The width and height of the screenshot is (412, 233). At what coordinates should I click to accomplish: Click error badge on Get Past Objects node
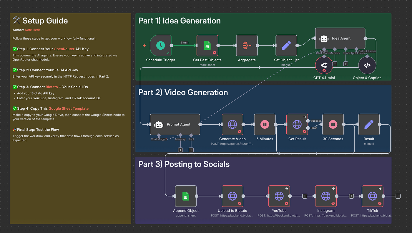tap(215, 53)
